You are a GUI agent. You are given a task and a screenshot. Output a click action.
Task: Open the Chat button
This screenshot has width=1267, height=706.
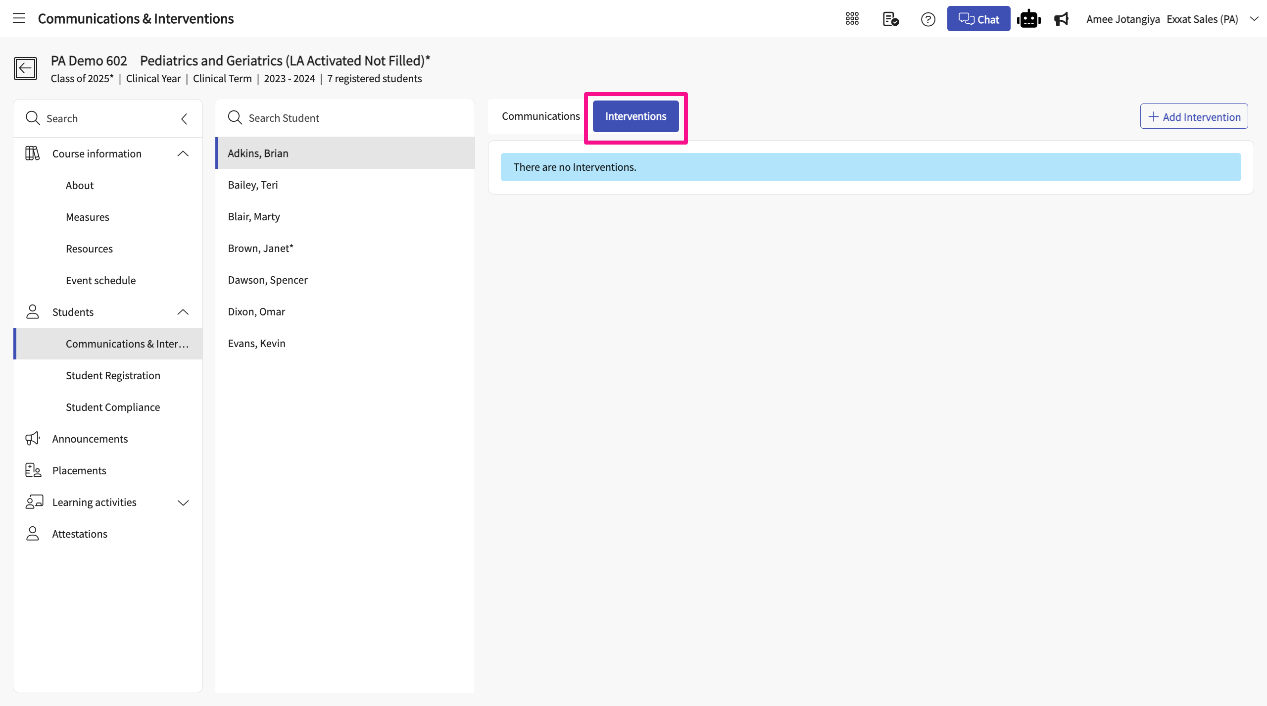click(978, 19)
